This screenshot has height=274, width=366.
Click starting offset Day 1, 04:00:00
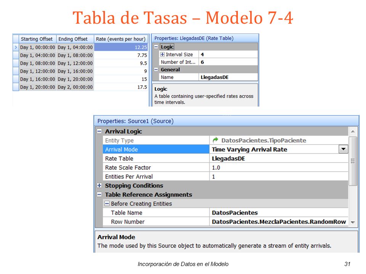tap(38, 55)
